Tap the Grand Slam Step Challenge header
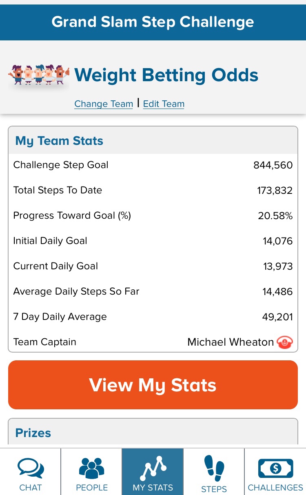 click(x=153, y=22)
